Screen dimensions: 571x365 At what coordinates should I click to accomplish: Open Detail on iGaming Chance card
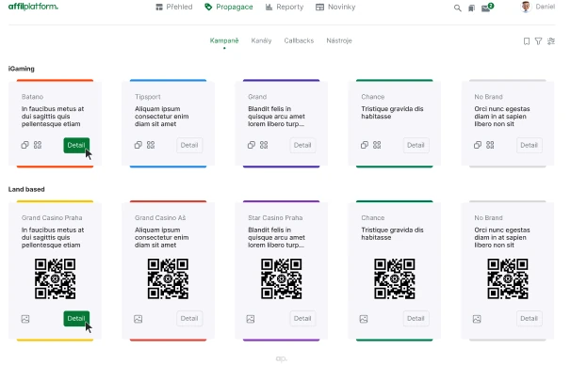(416, 145)
